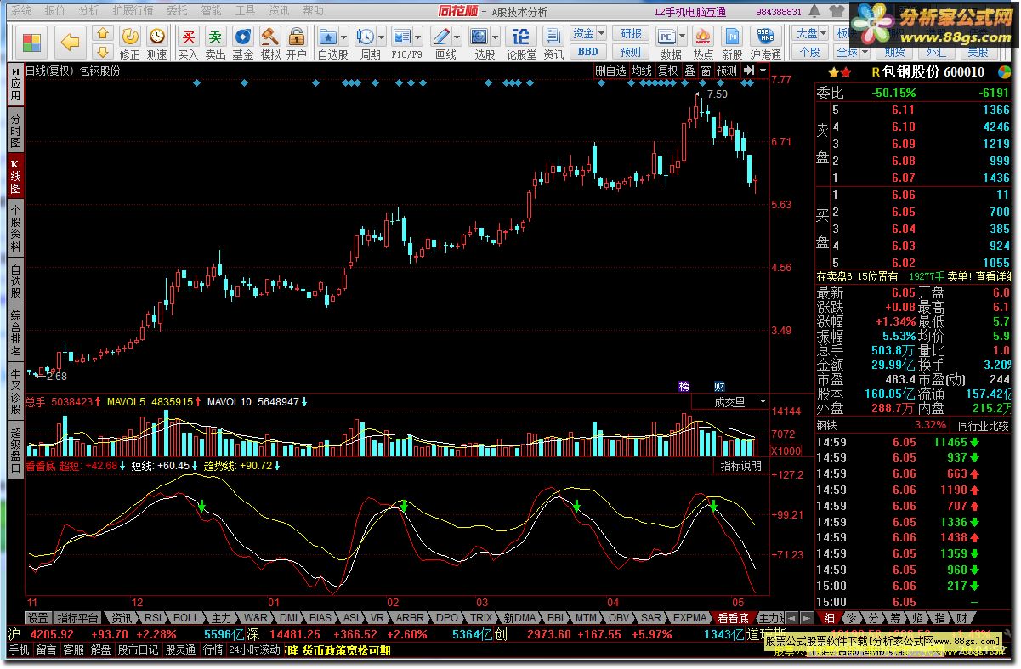Open the F10/F9 info icon
Screen dimensions: 1021x669
point(403,36)
